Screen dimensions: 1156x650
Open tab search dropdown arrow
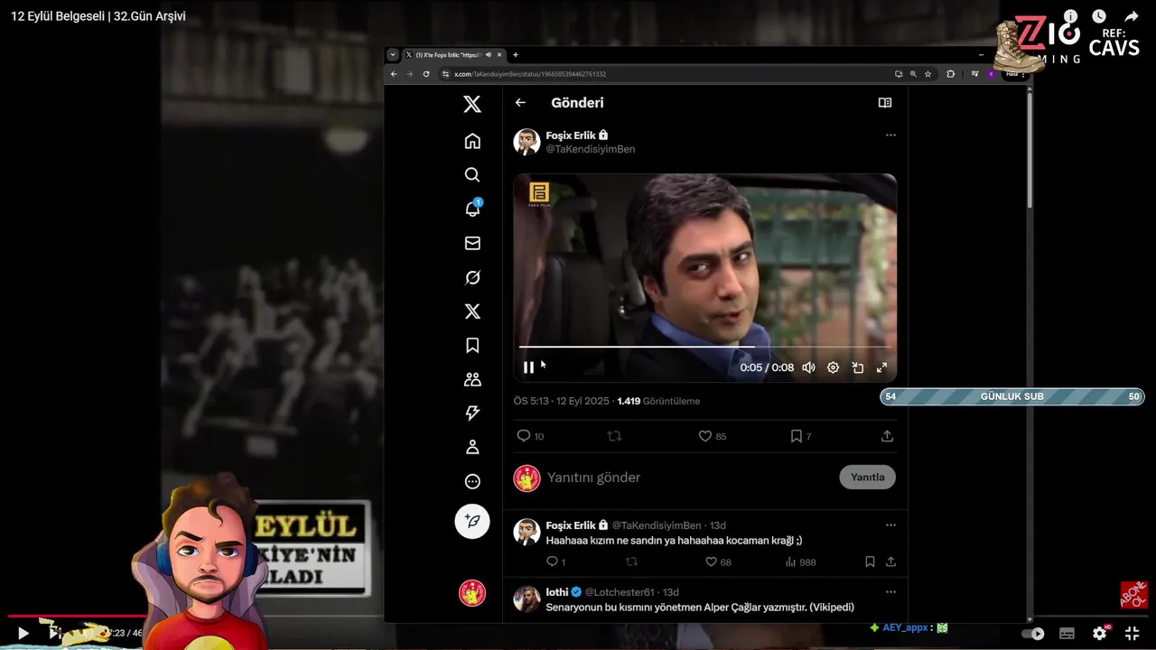click(393, 55)
